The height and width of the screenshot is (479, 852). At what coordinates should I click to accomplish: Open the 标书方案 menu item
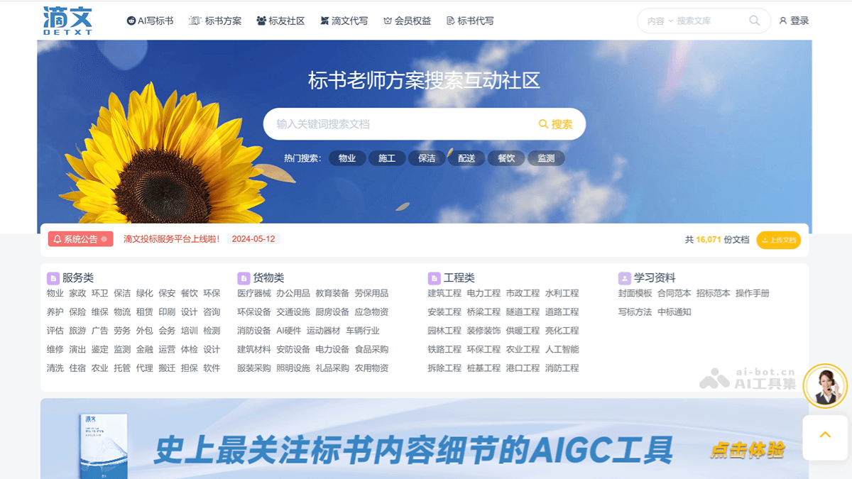click(x=216, y=21)
